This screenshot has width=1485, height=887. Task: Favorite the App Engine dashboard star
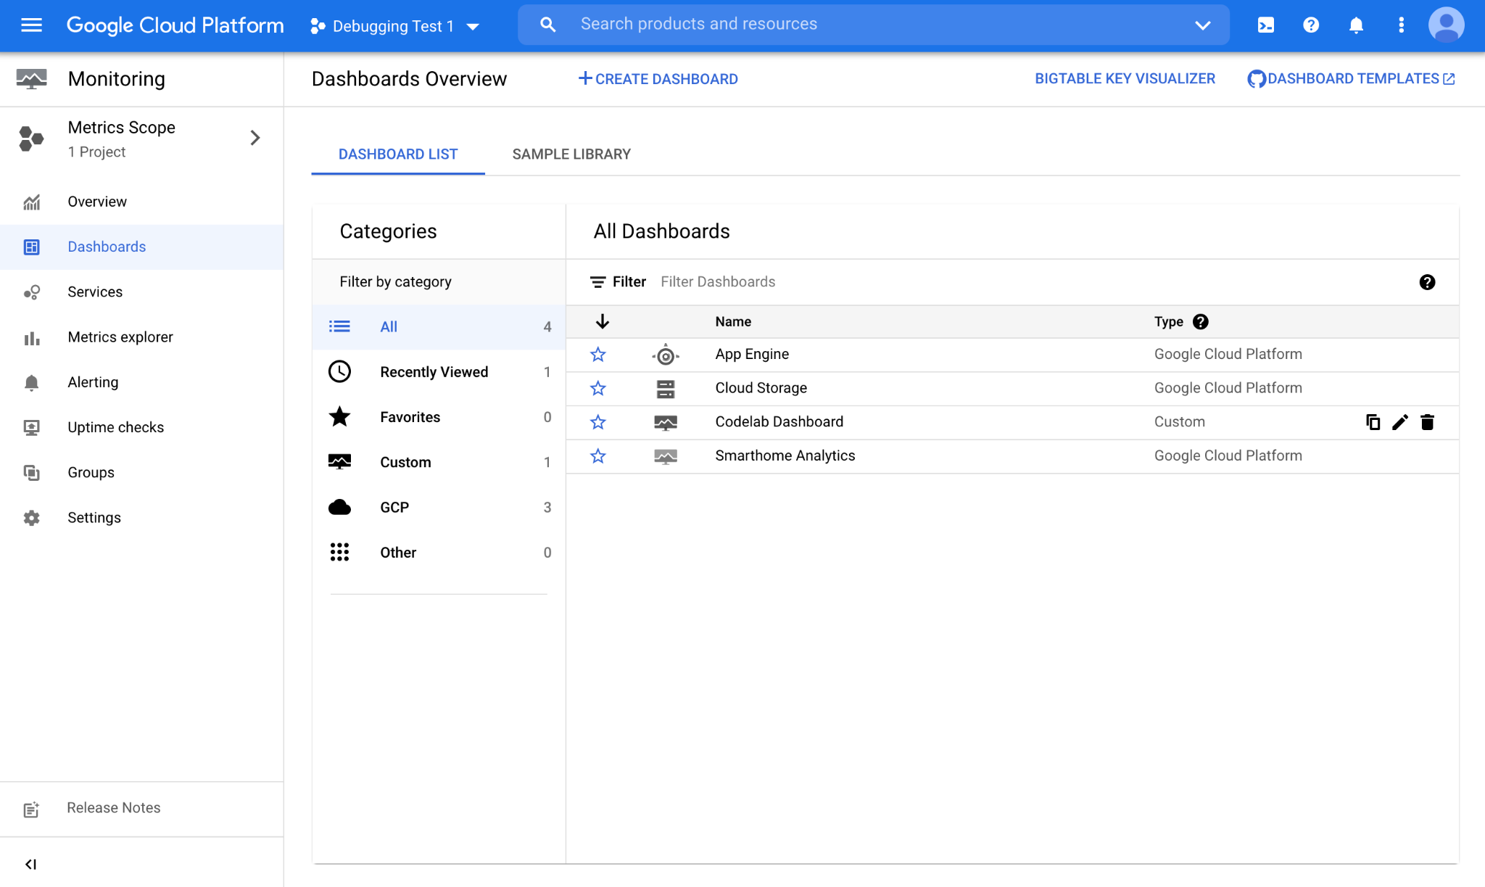click(597, 355)
